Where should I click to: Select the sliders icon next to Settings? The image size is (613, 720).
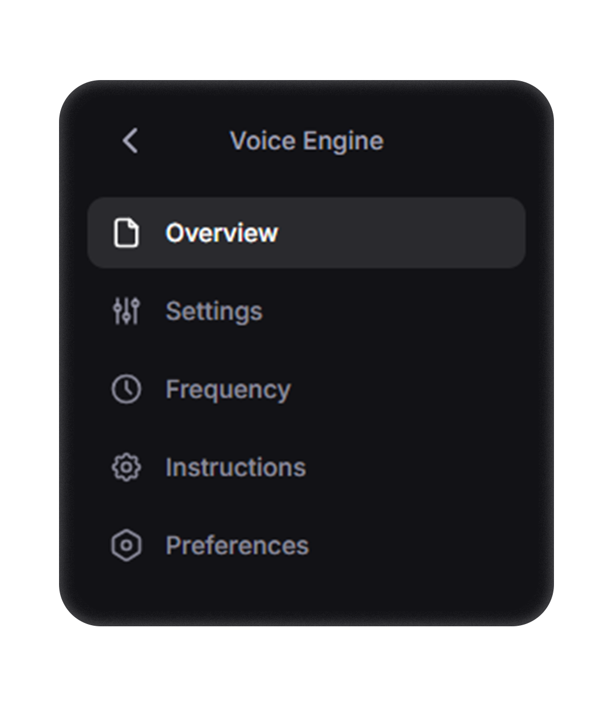126,311
